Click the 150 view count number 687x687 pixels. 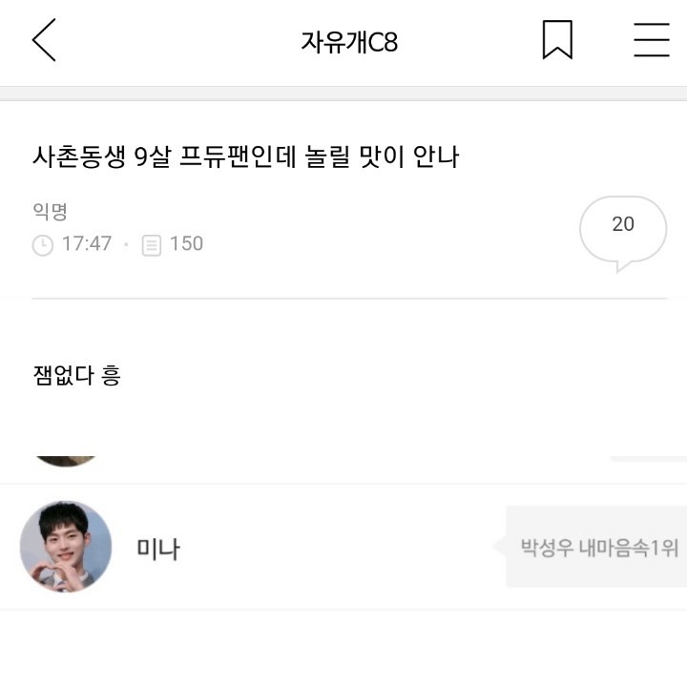click(186, 244)
